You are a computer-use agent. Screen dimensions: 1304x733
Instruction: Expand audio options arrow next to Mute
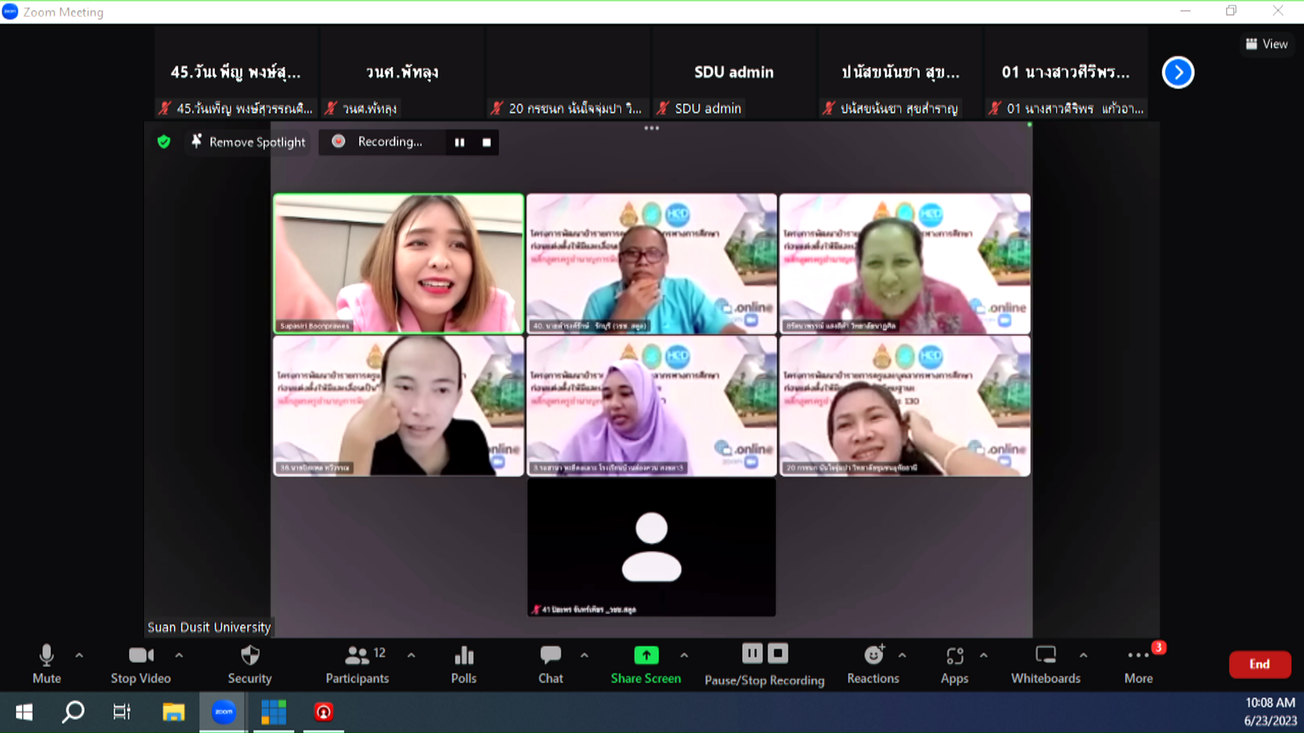pos(79,656)
